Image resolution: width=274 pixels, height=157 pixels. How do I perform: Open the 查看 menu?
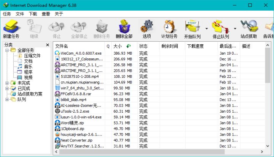coord(46,14)
